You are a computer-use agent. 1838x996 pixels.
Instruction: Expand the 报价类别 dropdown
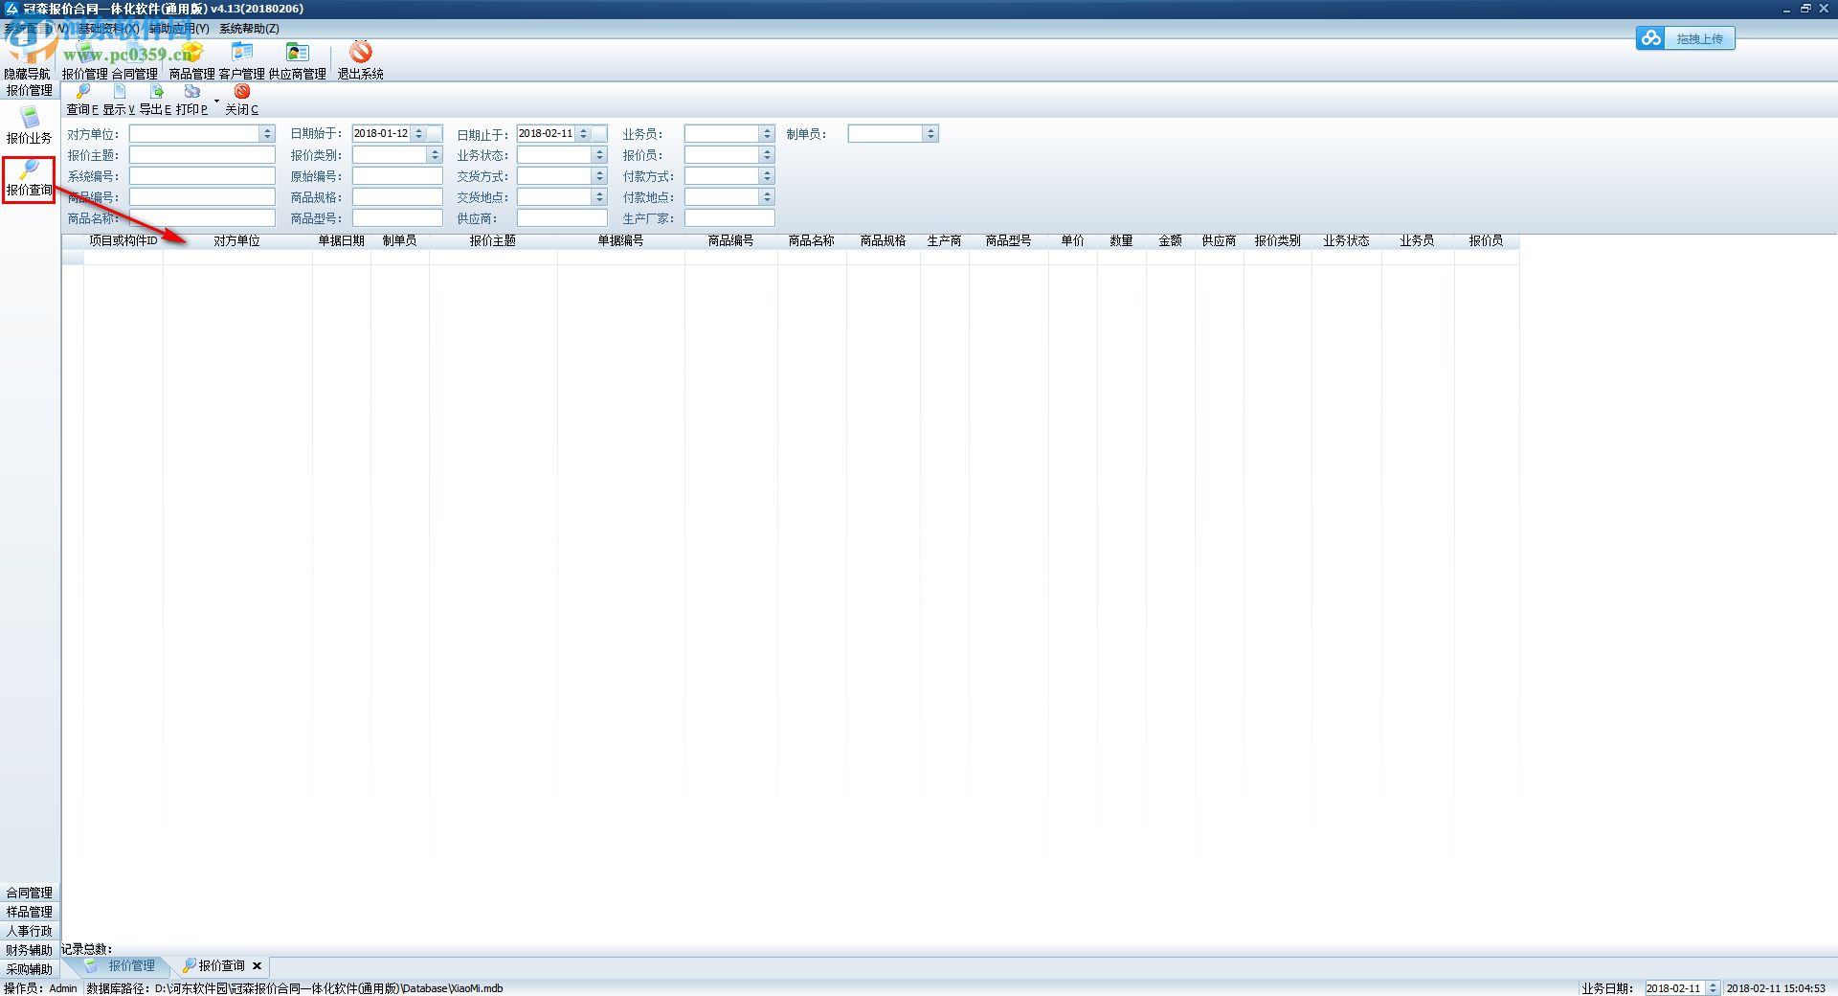(435, 155)
